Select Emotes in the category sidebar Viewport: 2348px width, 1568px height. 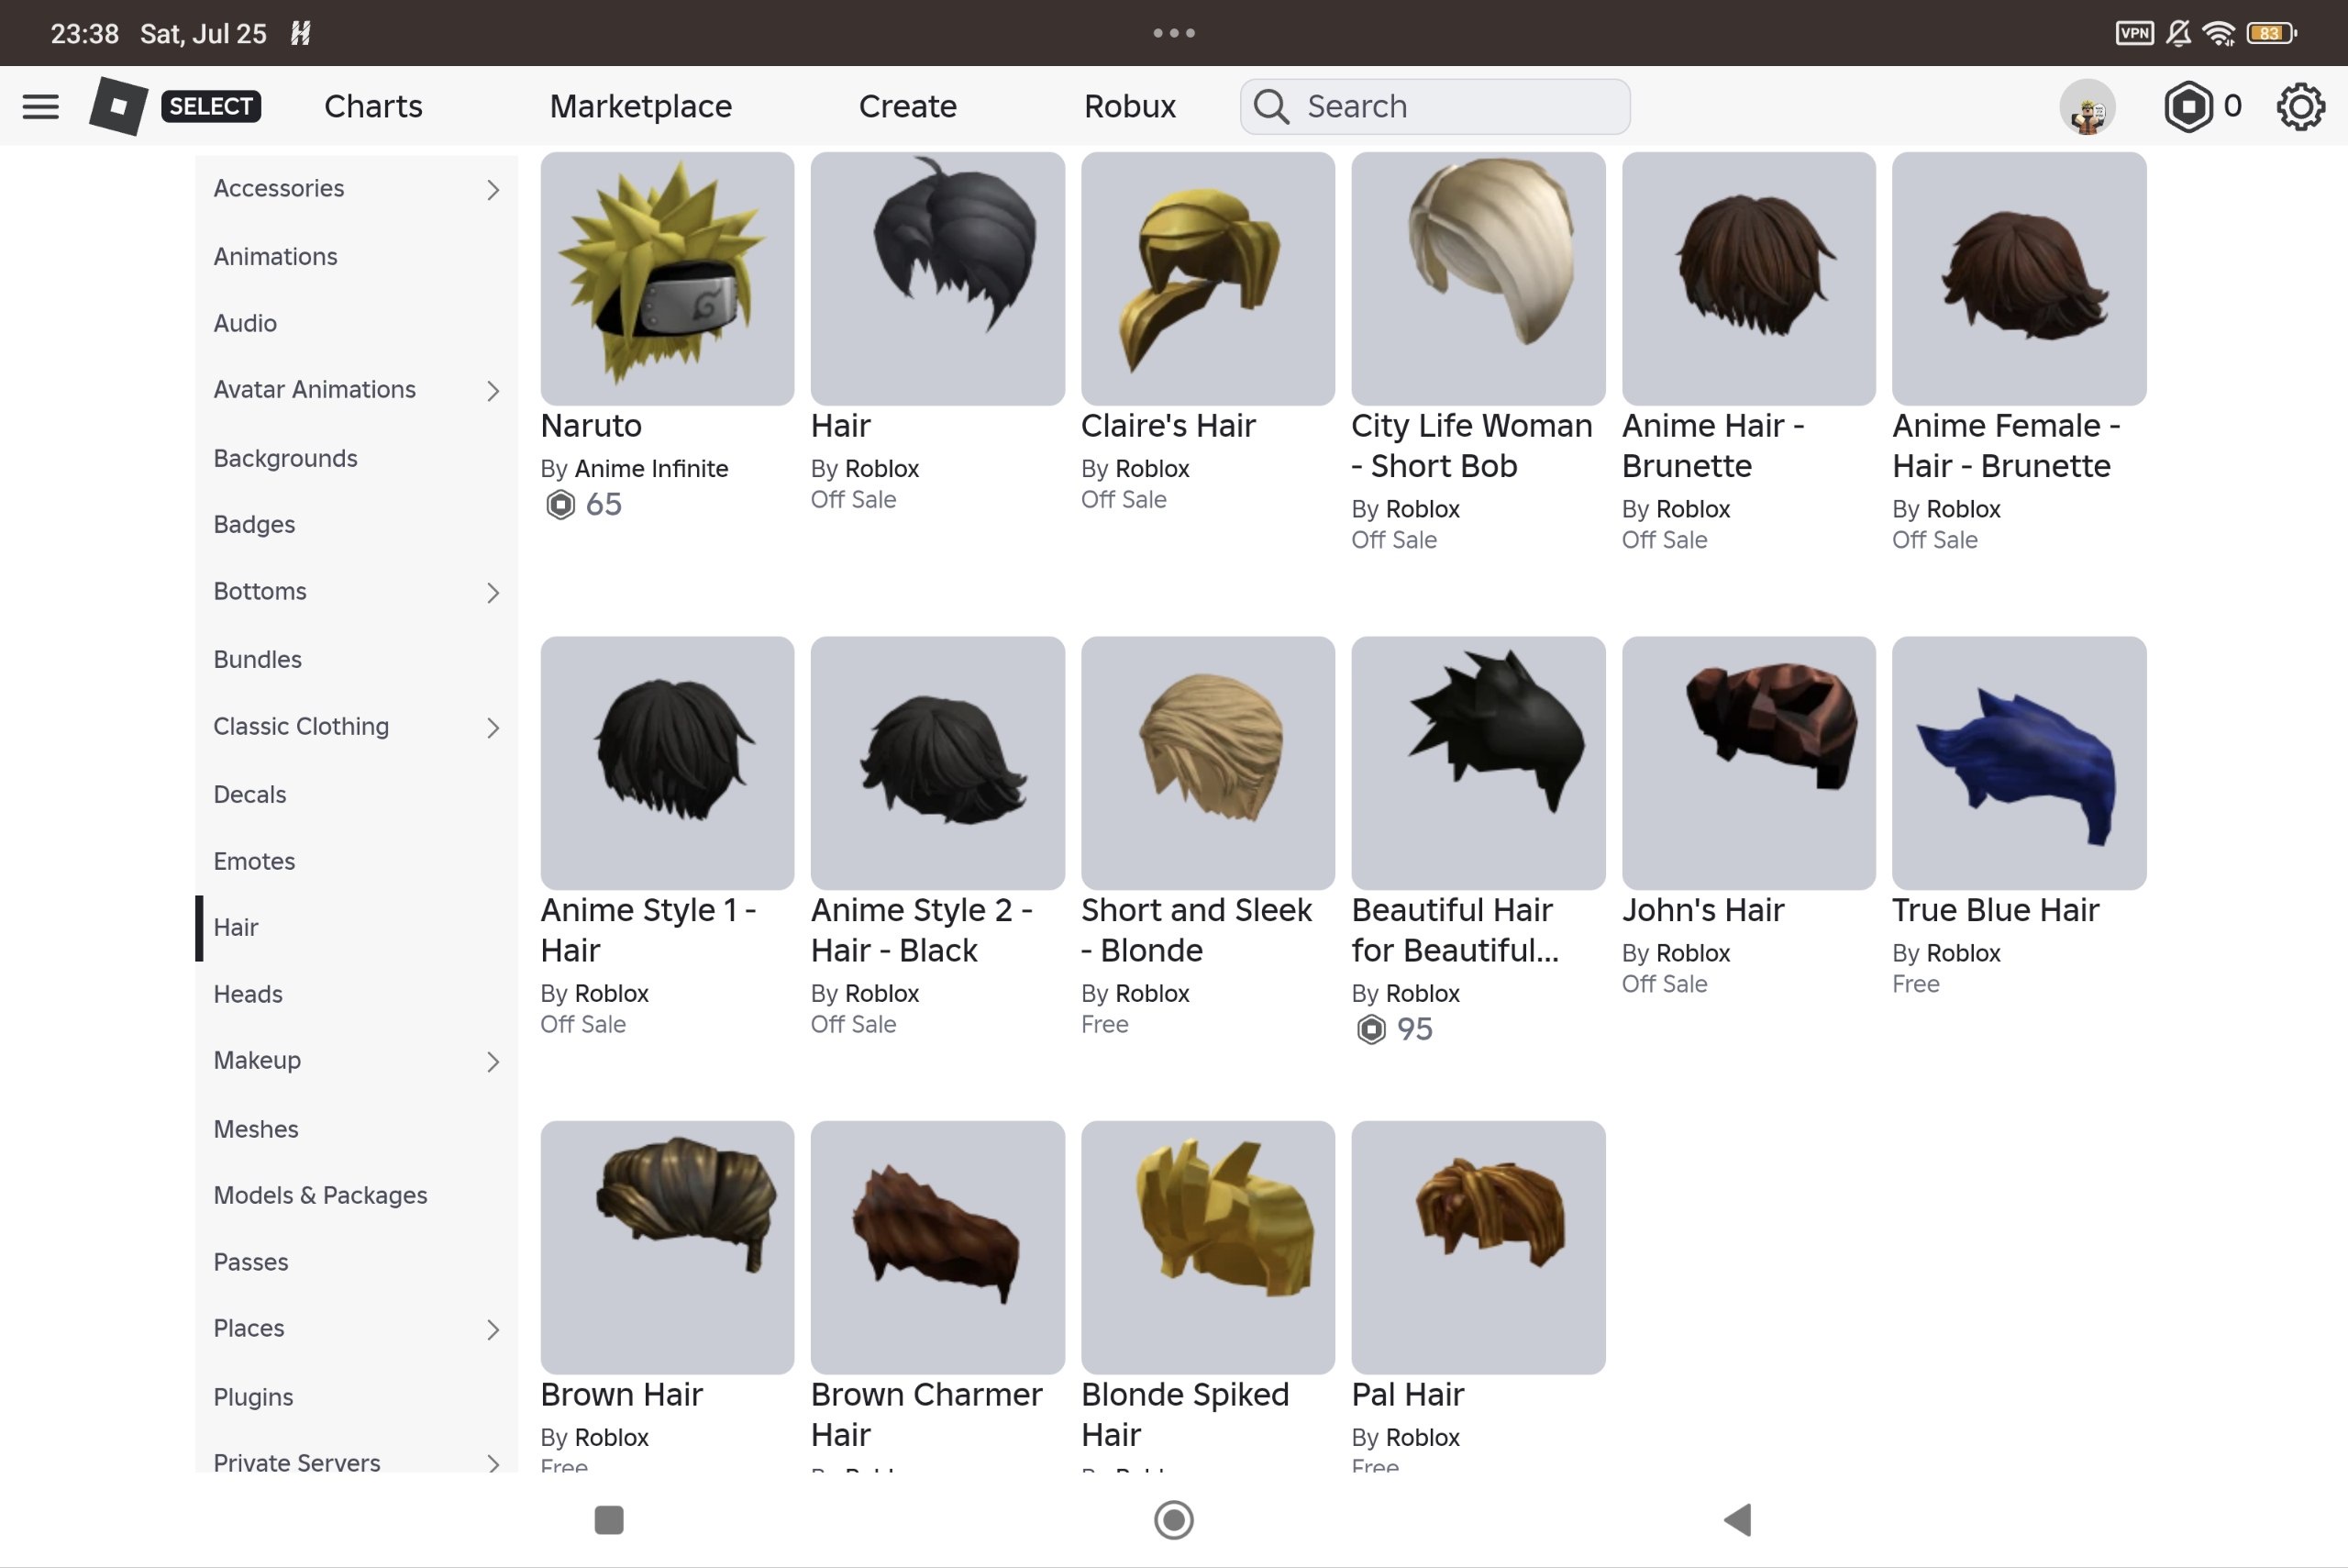point(254,861)
